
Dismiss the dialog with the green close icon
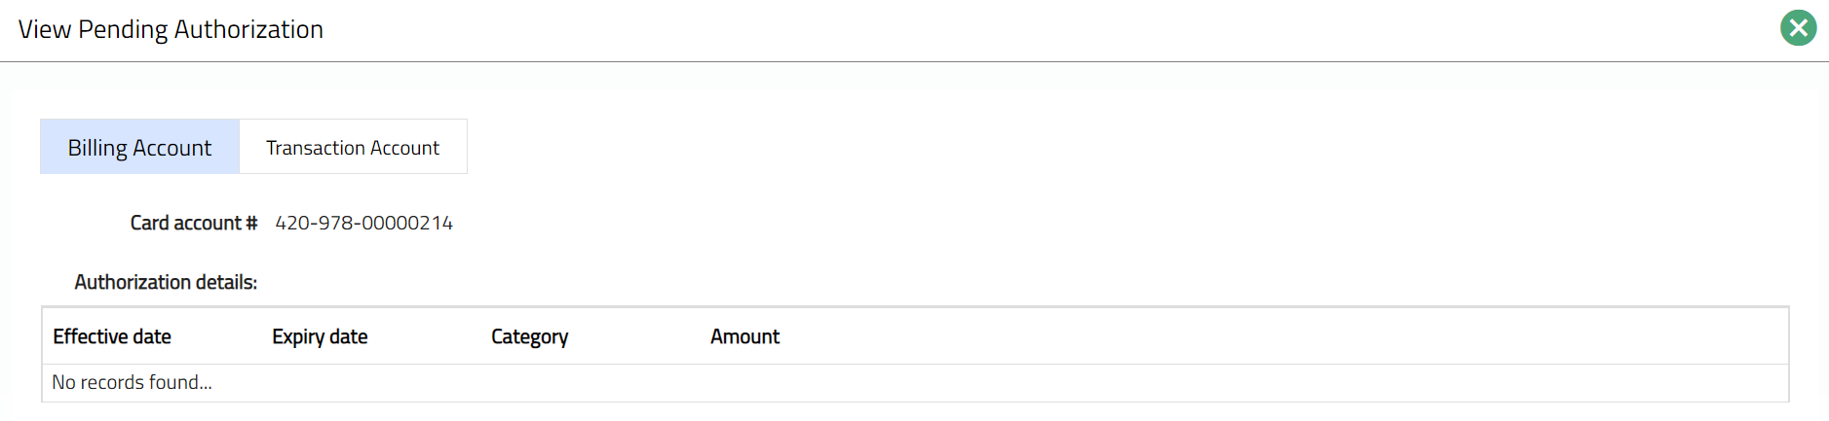tap(1798, 28)
